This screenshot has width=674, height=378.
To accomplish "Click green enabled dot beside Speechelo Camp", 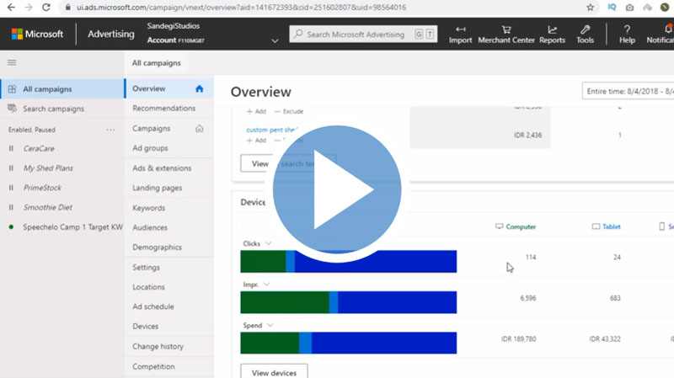I will point(11,226).
